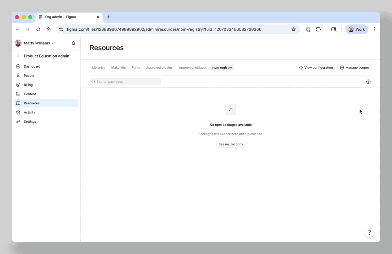Click the tab search icon in toolbar
392x254 pixels.
(334, 29)
